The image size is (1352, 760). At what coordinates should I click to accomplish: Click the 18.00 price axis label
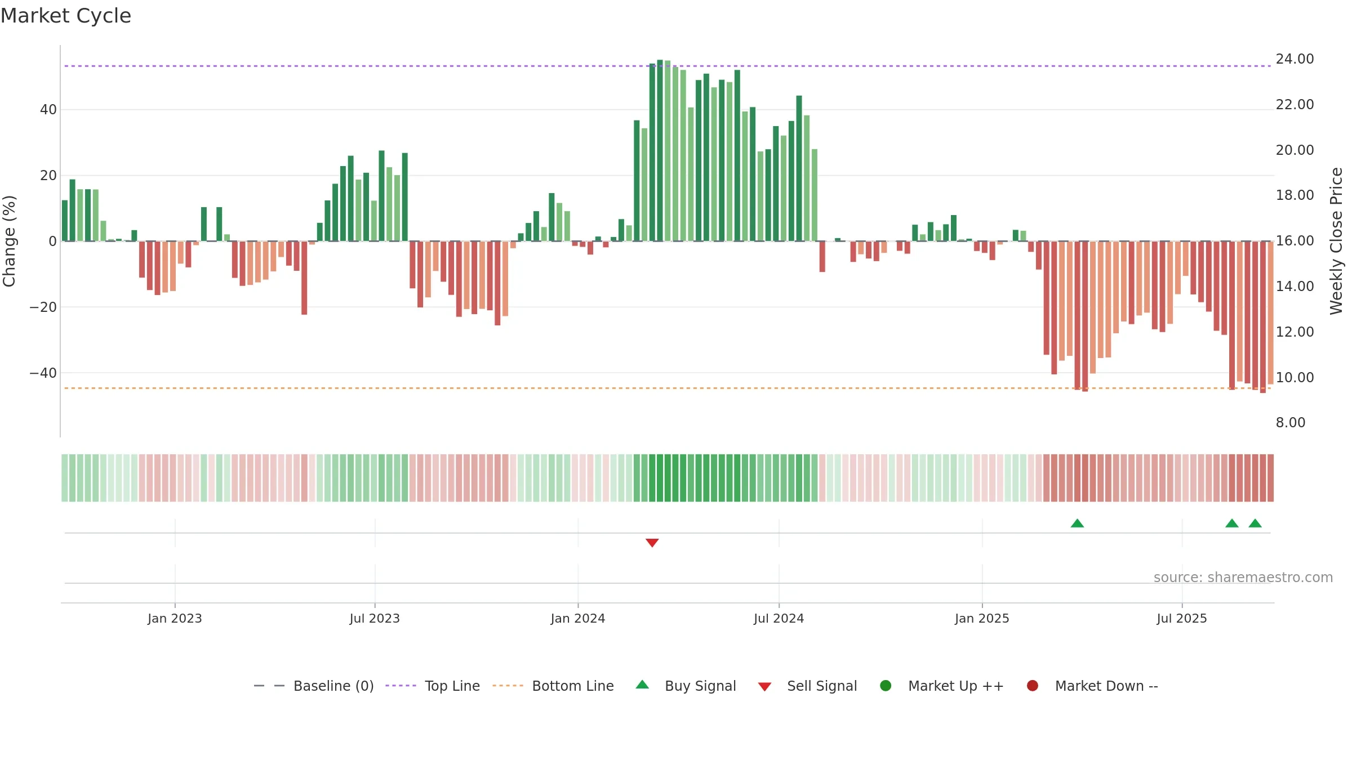(1295, 195)
